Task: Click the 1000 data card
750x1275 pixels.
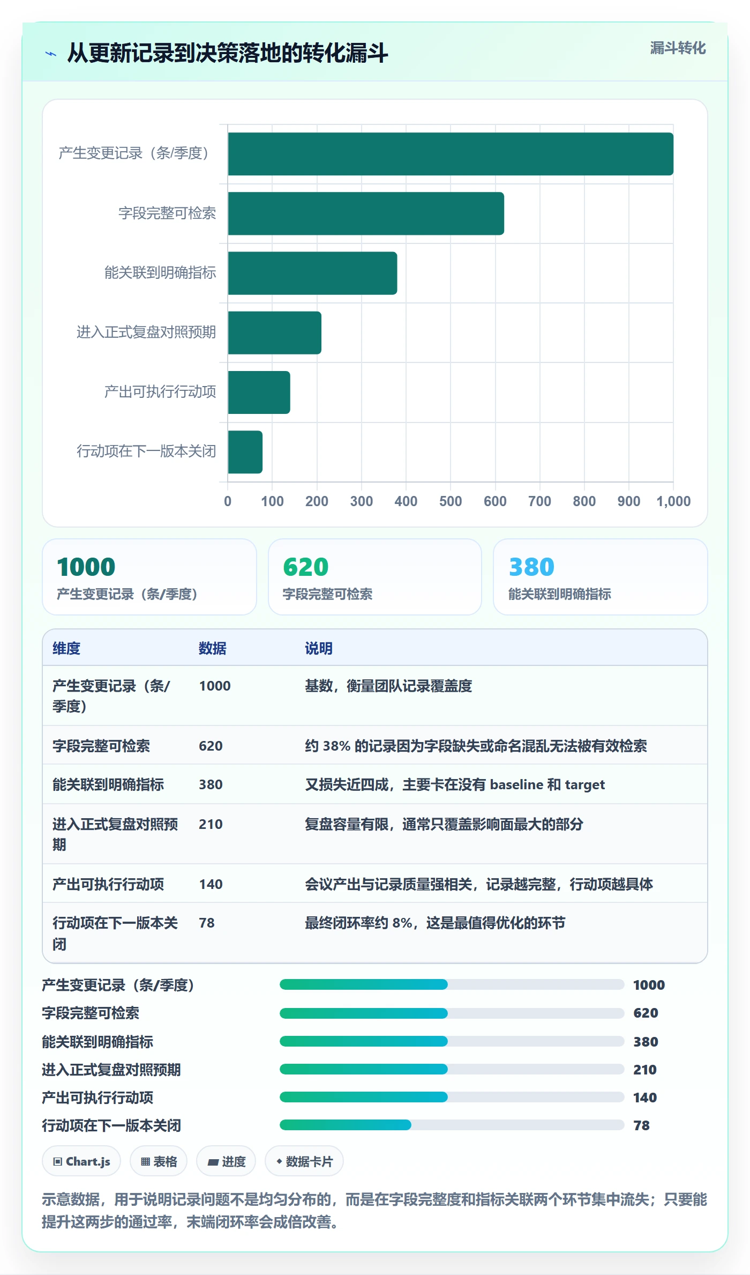Action: point(149,577)
